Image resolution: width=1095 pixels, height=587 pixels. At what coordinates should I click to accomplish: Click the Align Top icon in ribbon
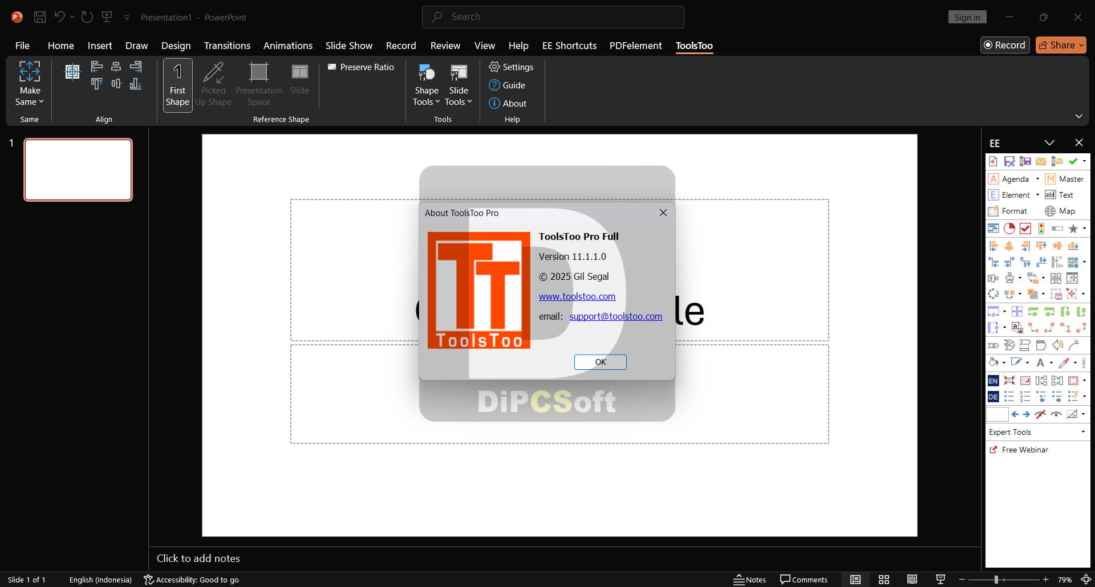point(97,84)
